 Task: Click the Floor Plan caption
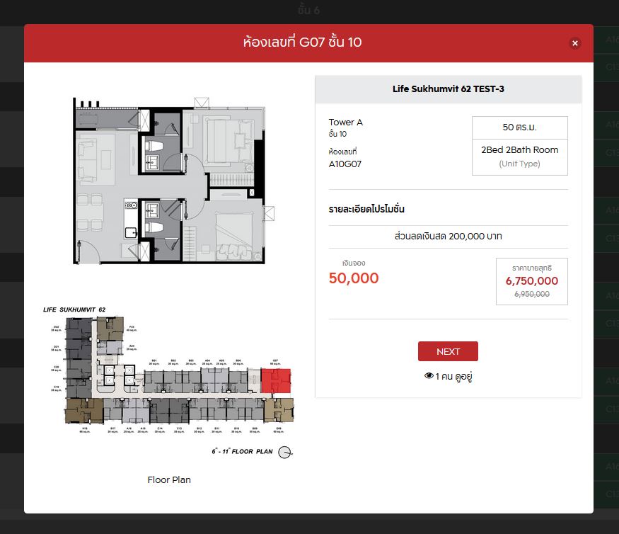[x=169, y=479]
